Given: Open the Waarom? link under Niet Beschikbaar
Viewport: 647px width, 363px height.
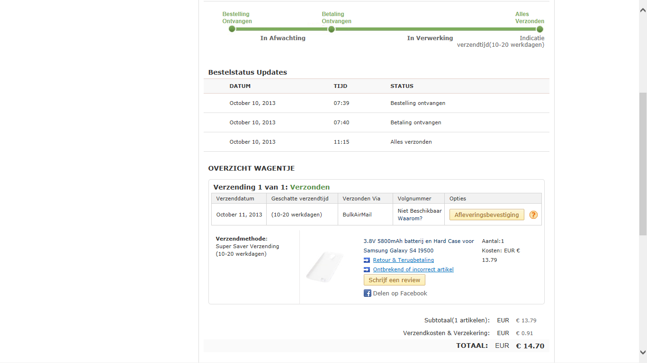Looking at the screenshot, I should [x=410, y=218].
